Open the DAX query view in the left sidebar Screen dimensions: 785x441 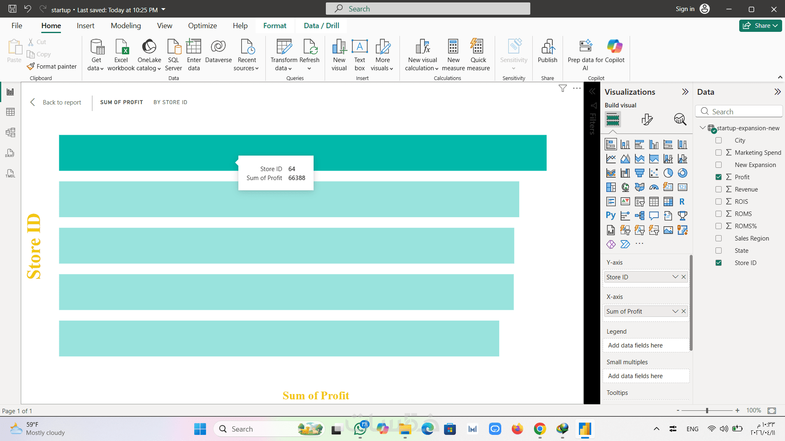pyautogui.click(x=11, y=153)
